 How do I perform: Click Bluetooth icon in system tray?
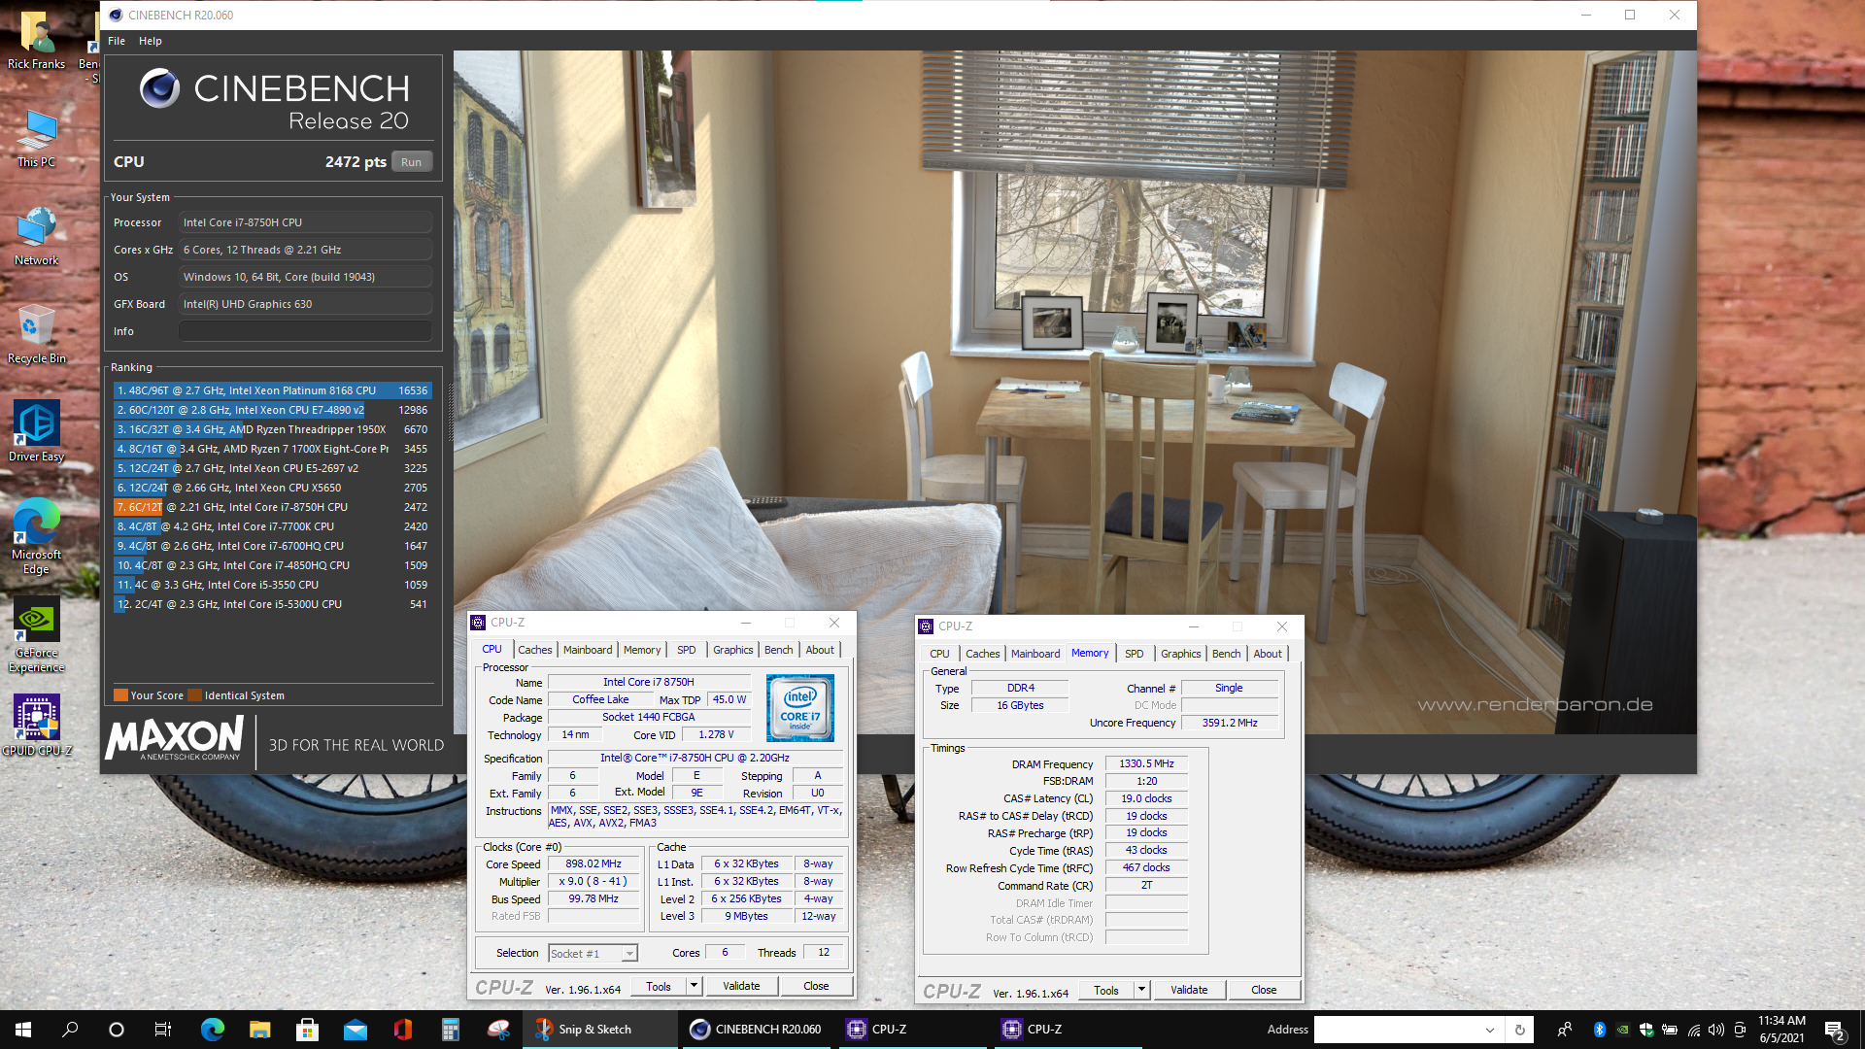coord(1599,1030)
